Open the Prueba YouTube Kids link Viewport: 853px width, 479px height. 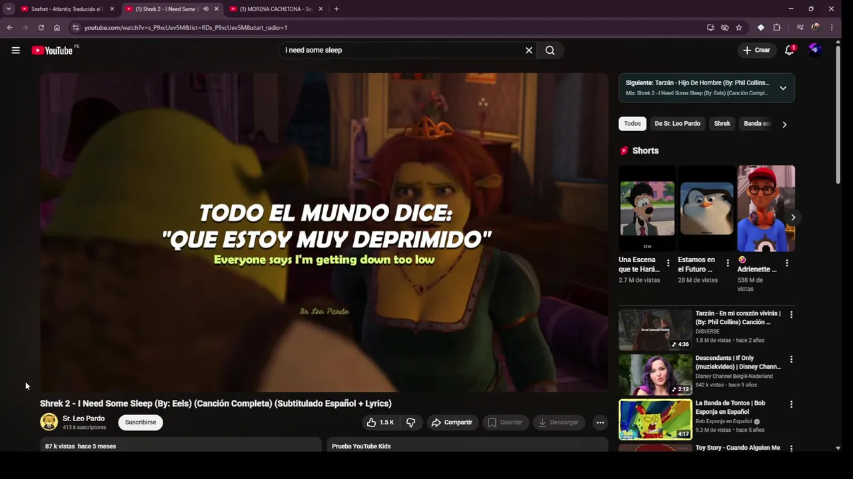click(x=361, y=446)
